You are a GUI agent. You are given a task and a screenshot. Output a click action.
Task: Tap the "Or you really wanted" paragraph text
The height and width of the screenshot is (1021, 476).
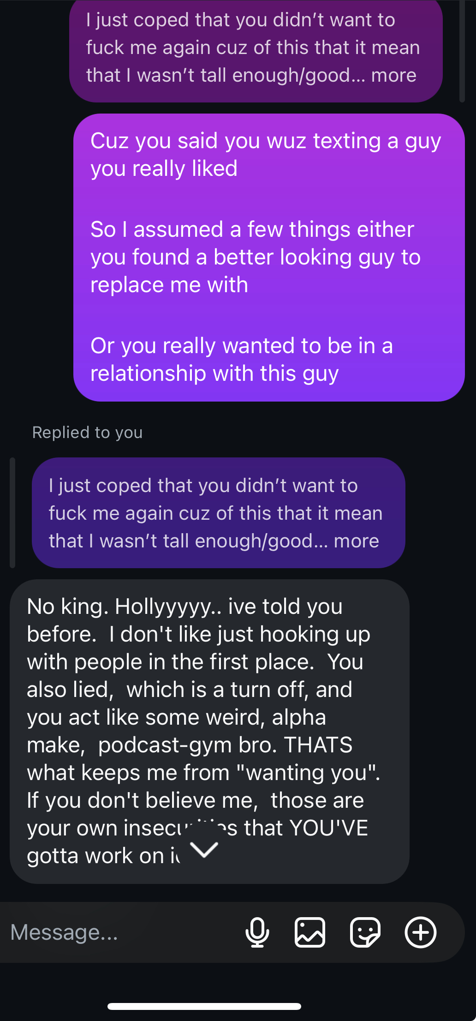(x=242, y=360)
